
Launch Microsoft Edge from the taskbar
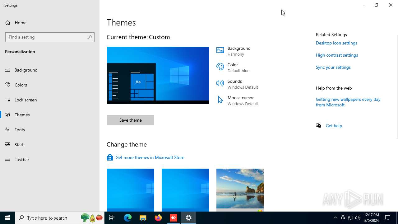pyautogui.click(x=128, y=218)
